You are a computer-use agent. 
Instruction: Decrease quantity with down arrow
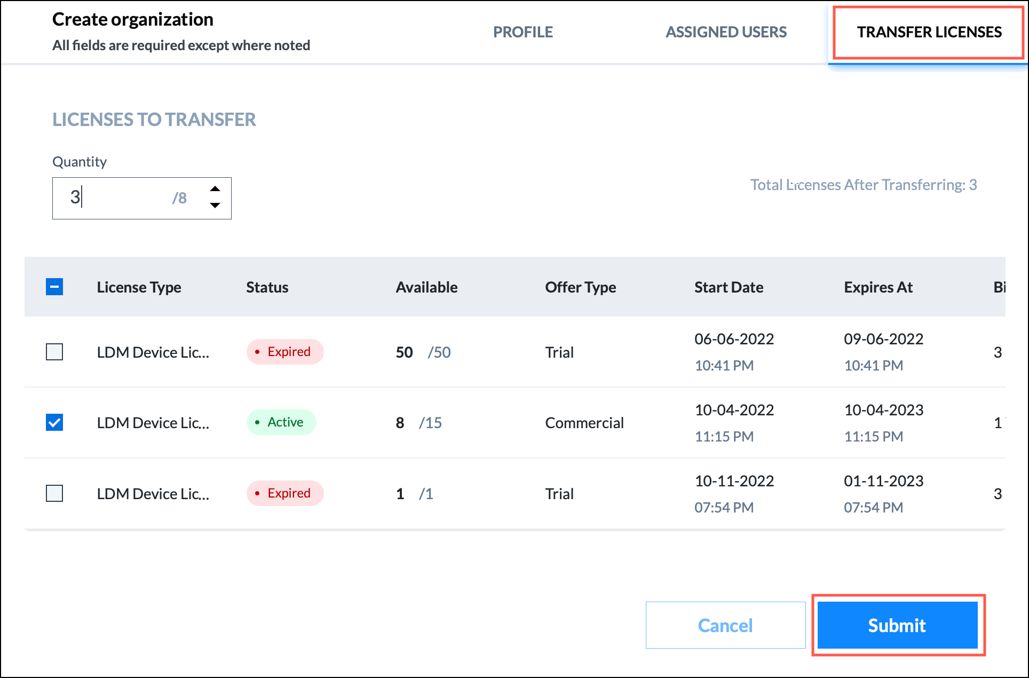pyautogui.click(x=215, y=206)
